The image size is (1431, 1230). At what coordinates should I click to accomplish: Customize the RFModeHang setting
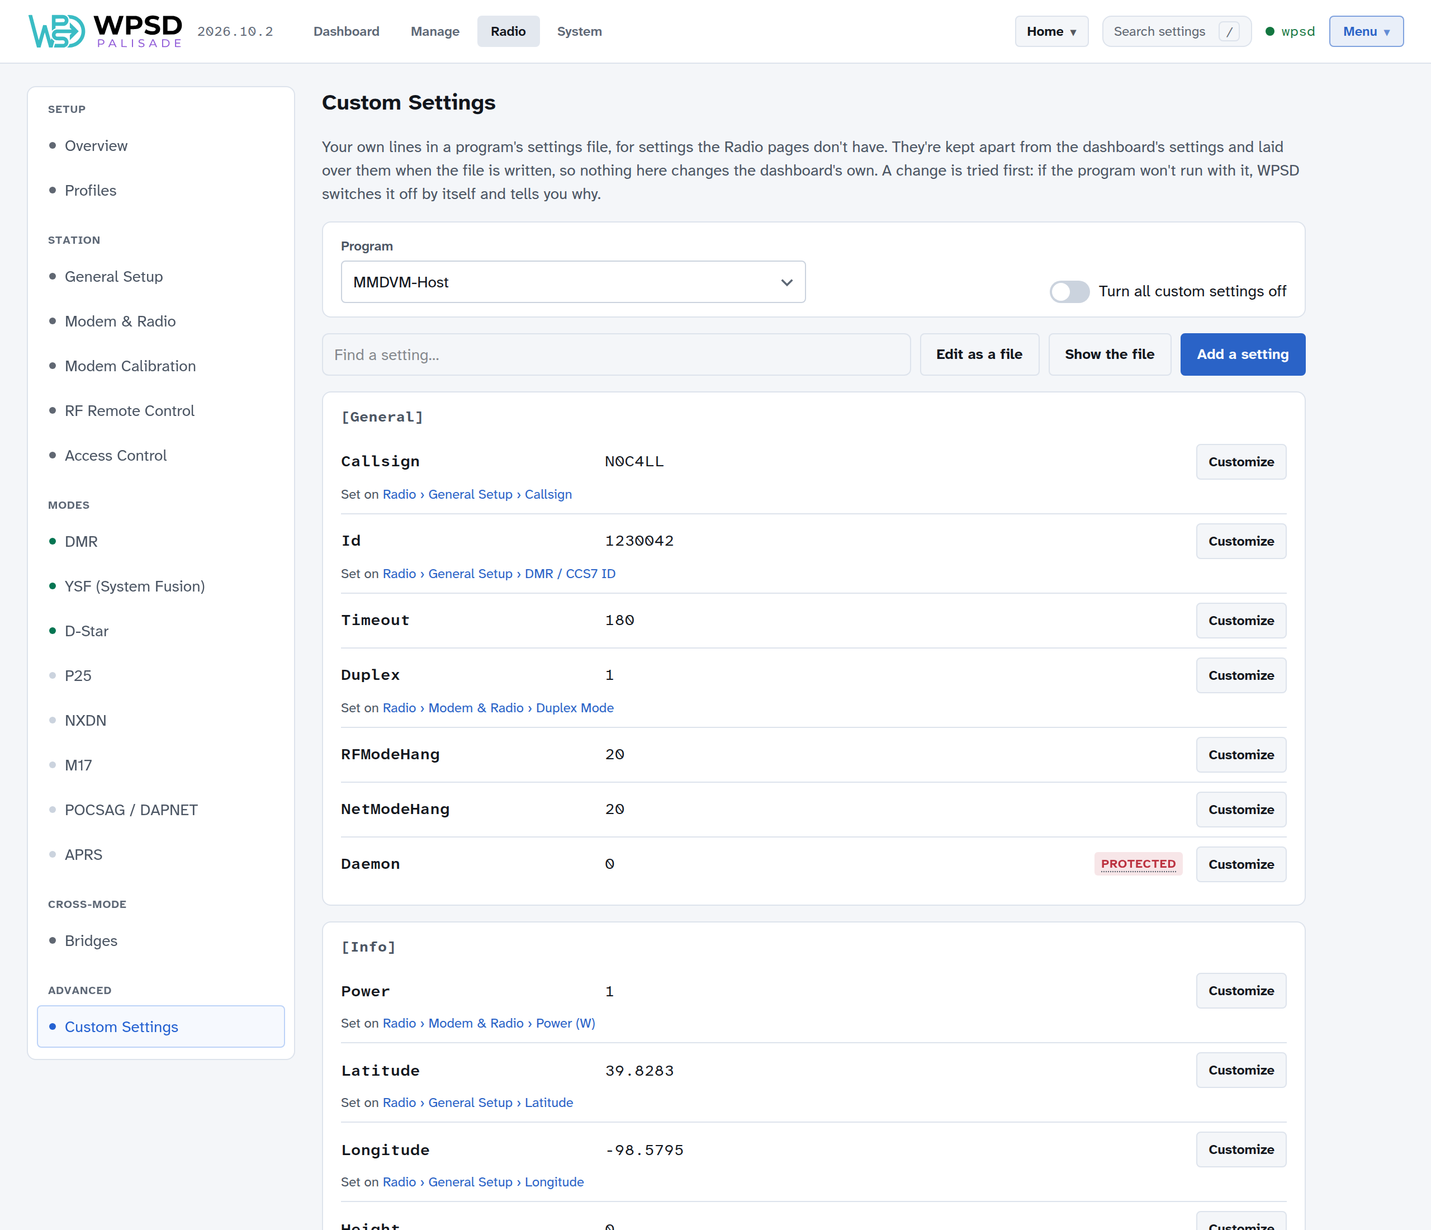click(x=1240, y=755)
